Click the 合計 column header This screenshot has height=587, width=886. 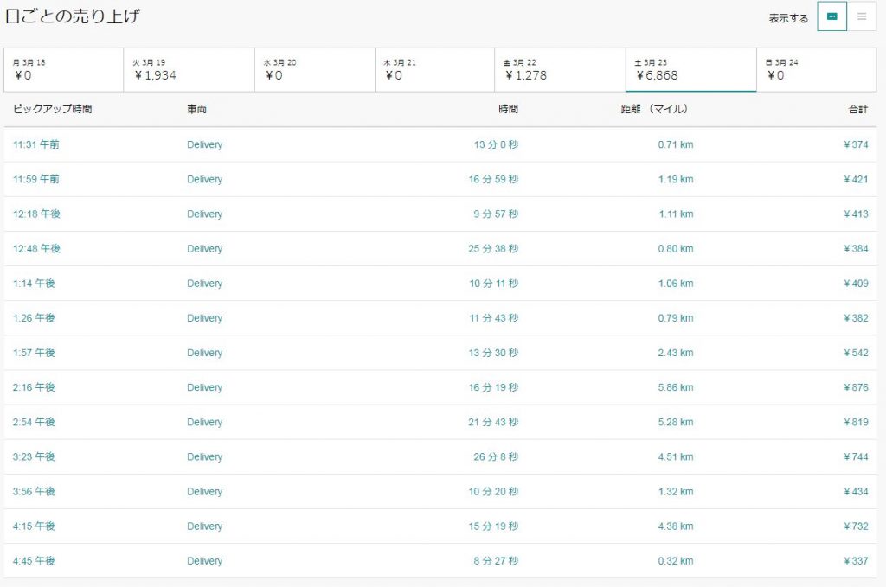point(857,109)
